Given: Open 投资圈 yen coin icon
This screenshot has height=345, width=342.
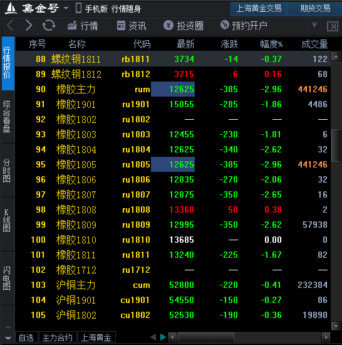Looking at the screenshot, I should pos(168,26).
